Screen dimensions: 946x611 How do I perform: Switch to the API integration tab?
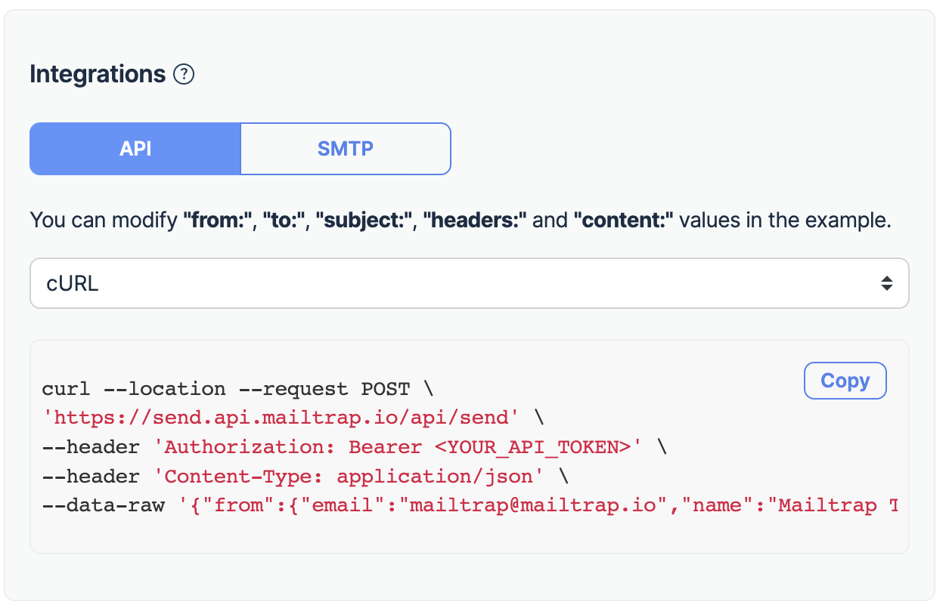tap(135, 149)
